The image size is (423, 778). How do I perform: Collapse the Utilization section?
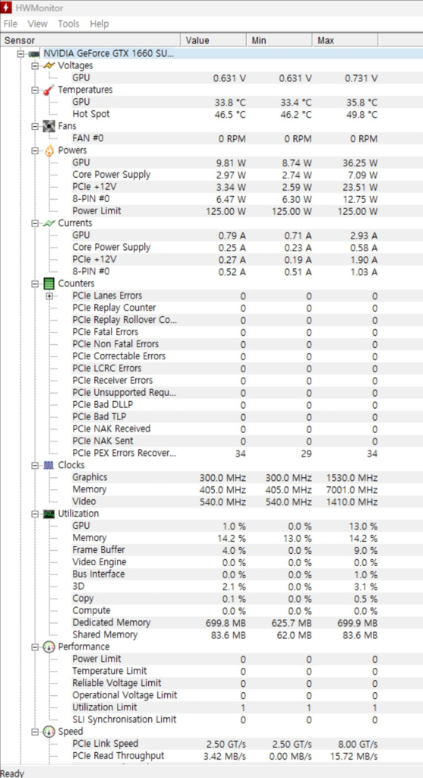pyautogui.click(x=35, y=514)
